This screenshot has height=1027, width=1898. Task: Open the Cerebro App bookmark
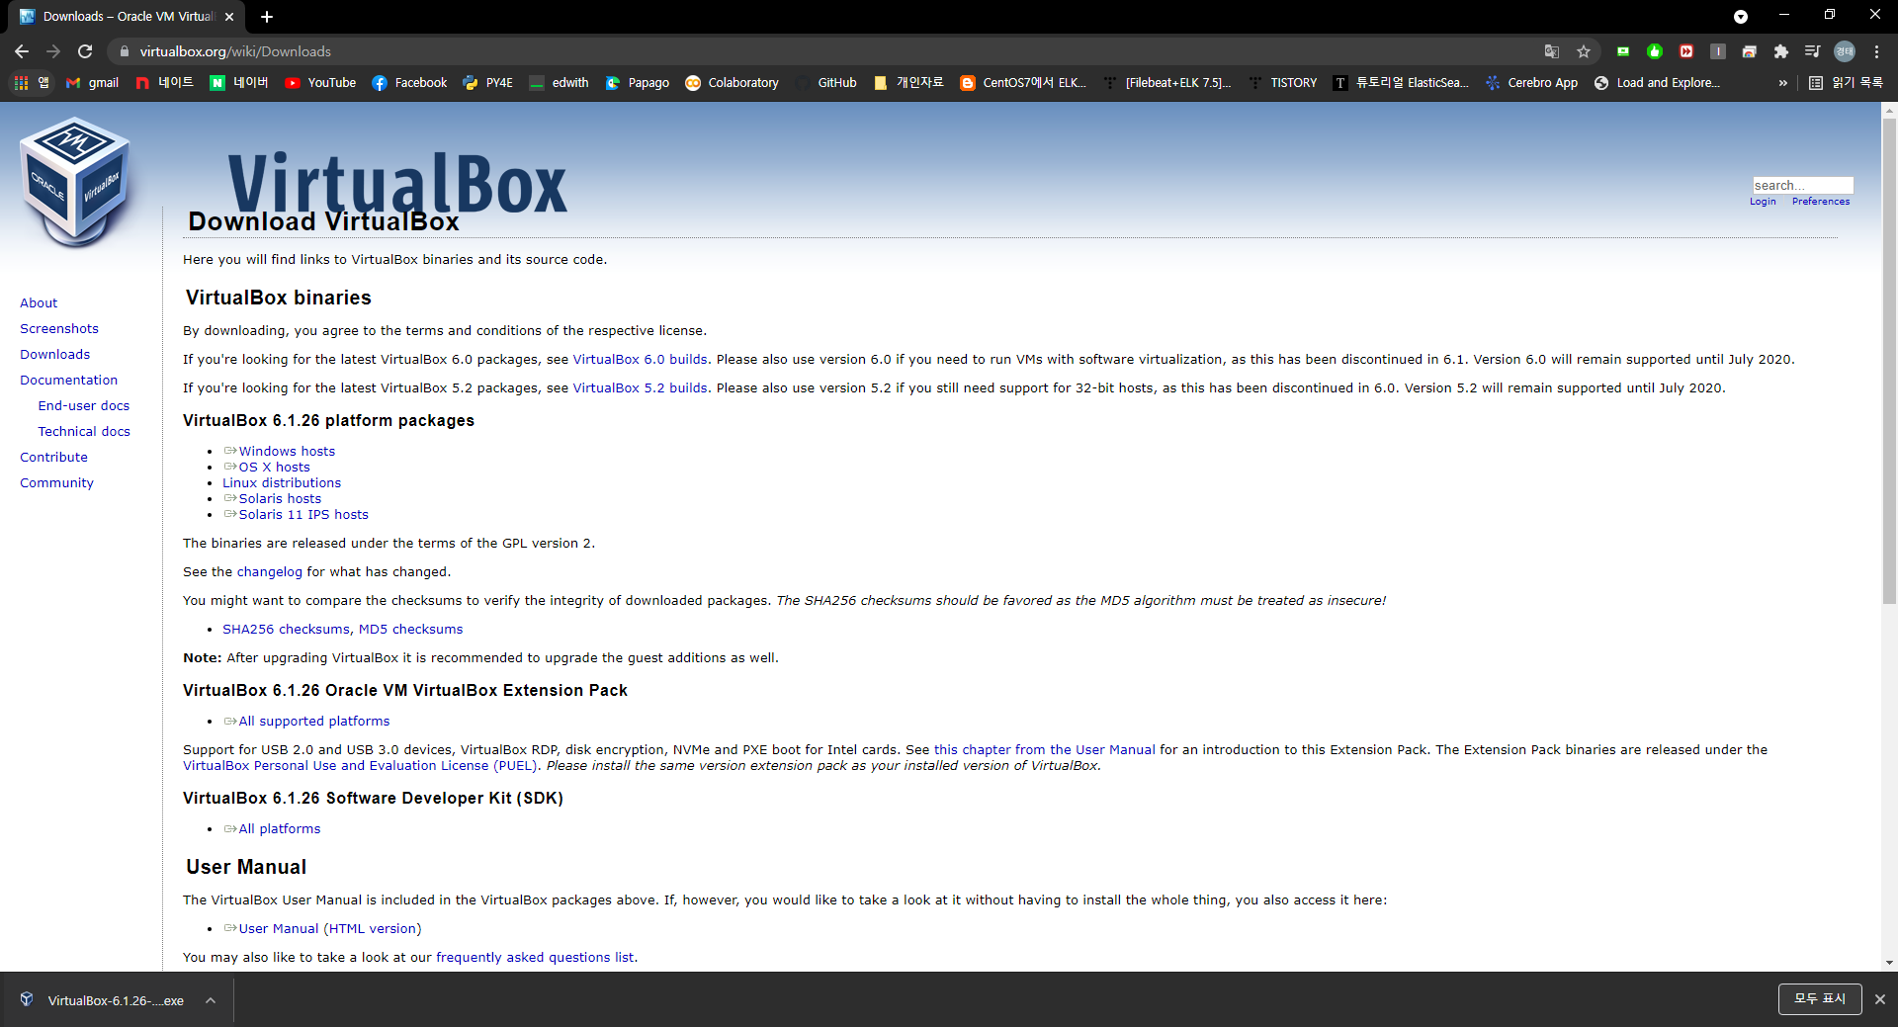pos(1532,83)
